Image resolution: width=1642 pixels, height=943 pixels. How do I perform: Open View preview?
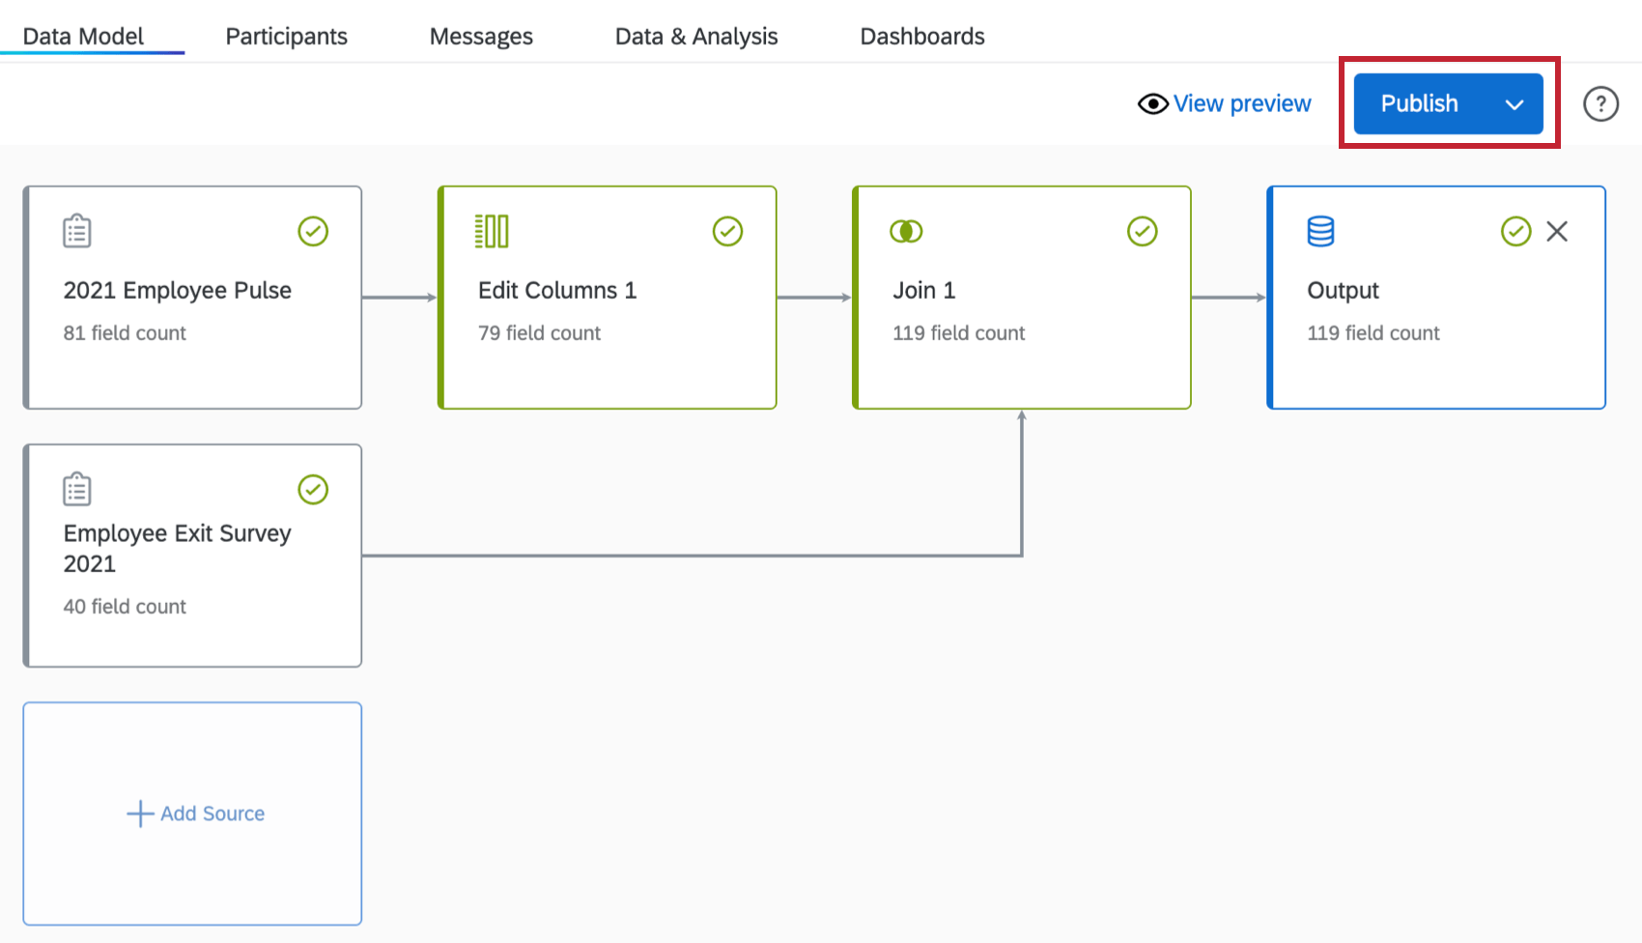click(x=1242, y=103)
